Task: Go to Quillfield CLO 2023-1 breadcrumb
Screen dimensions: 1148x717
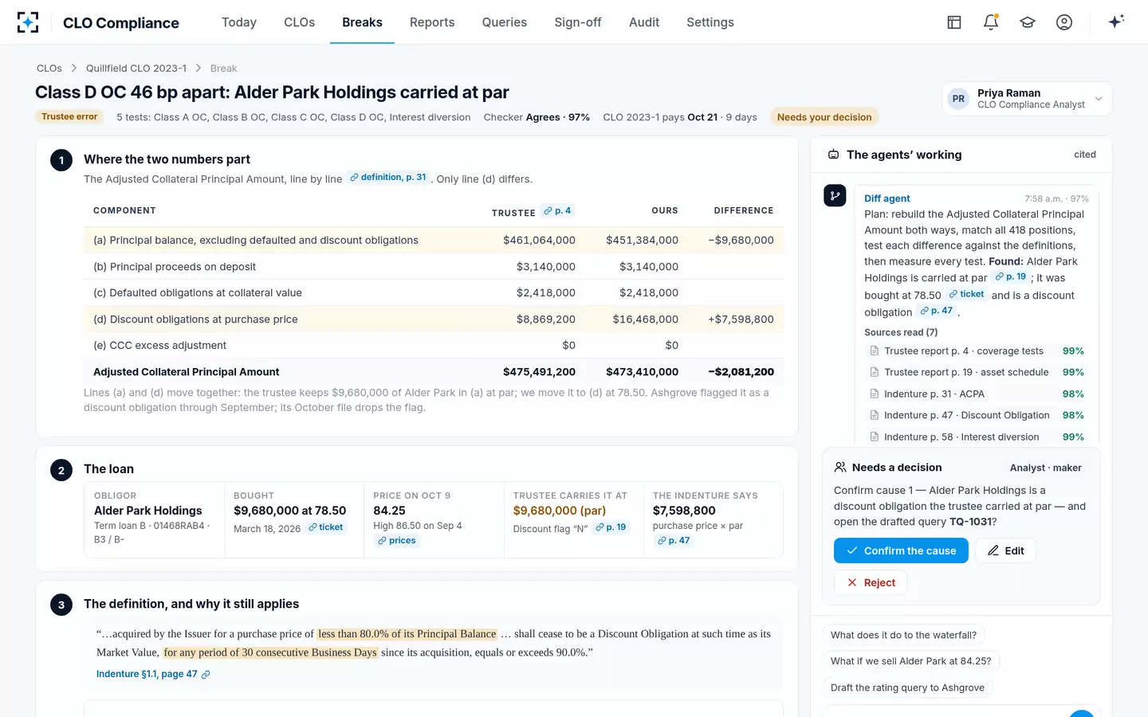Action: click(x=136, y=69)
